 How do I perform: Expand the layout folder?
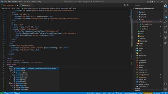point(143,12)
